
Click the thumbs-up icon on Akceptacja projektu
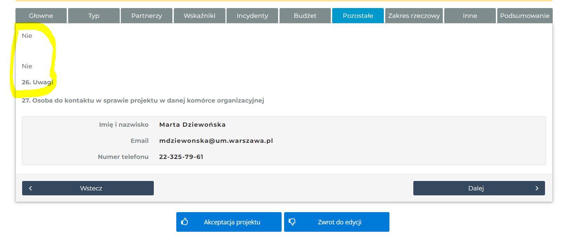click(185, 222)
